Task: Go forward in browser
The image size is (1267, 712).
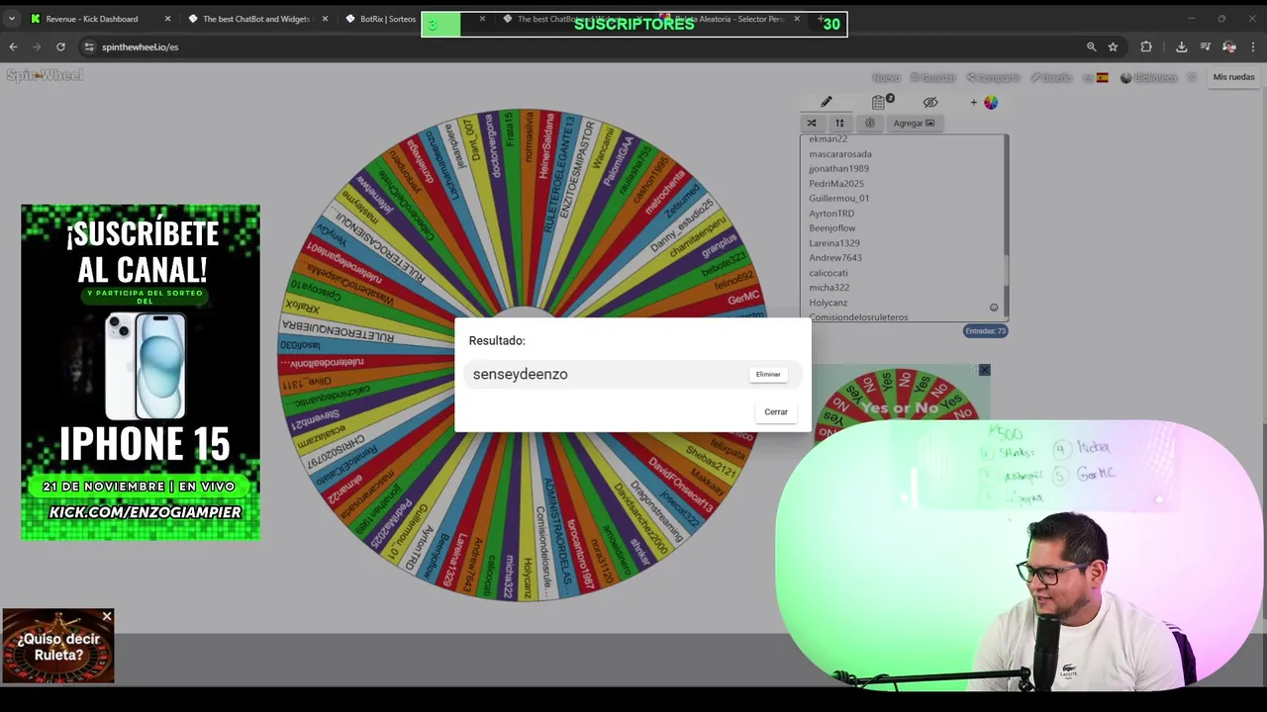Action: [x=37, y=46]
